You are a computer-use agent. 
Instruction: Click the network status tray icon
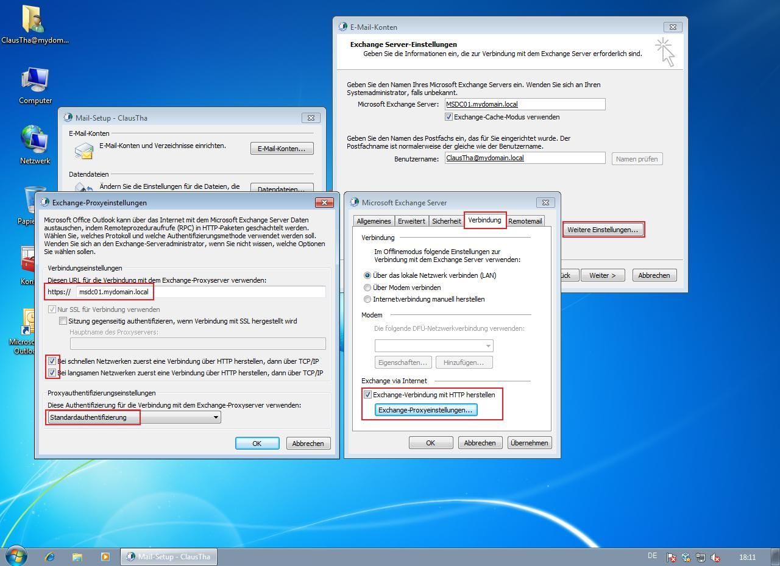pyautogui.click(x=701, y=557)
